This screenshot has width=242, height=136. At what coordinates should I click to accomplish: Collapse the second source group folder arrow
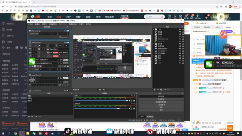(153, 44)
